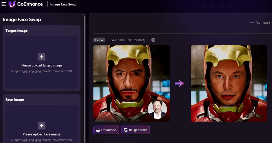Click the 'Image Face Swap' panel heading

[x=22, y=19]
